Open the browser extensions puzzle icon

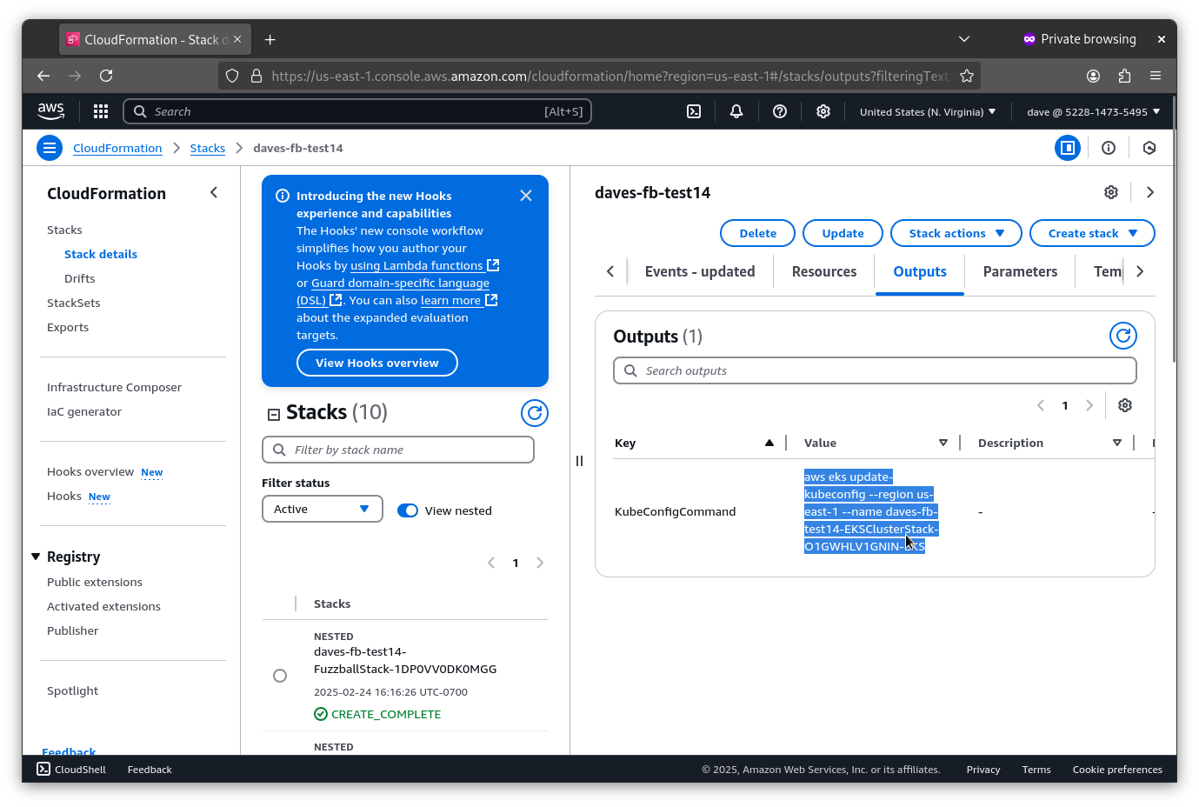1124,76
